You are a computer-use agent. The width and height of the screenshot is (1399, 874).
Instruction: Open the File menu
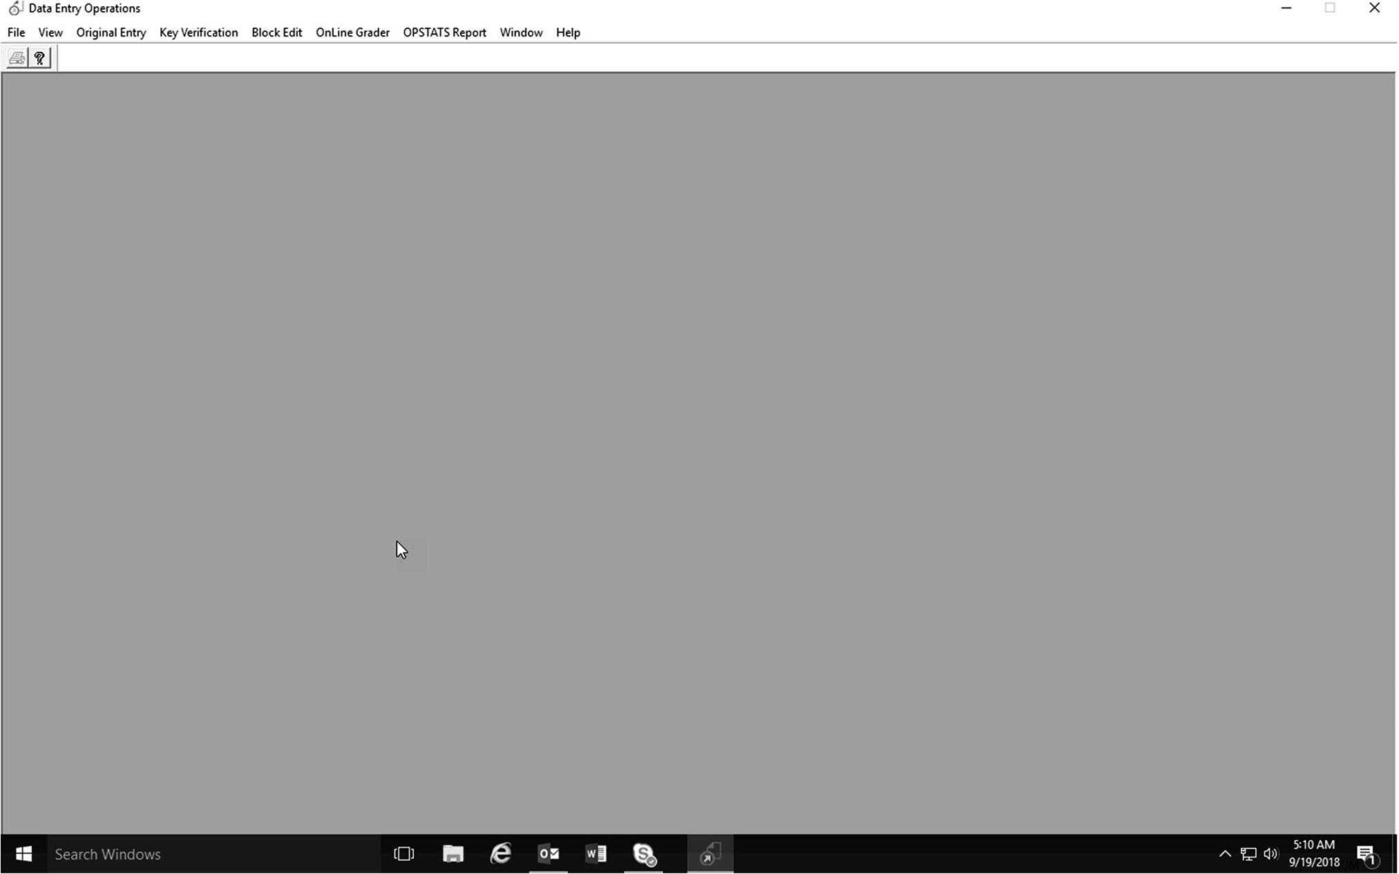16,32
